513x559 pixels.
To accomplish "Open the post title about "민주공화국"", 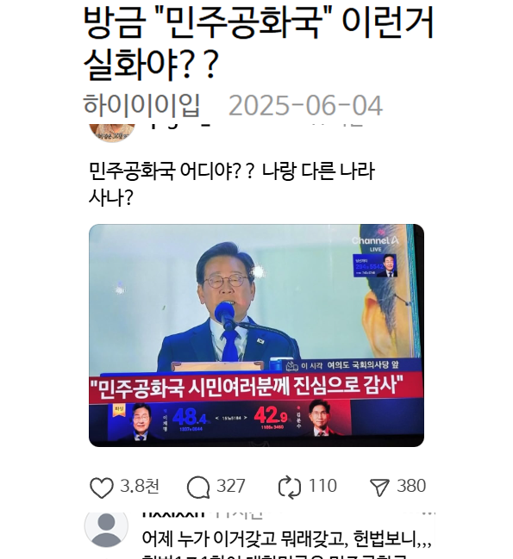I will click(x=259, y=43).
